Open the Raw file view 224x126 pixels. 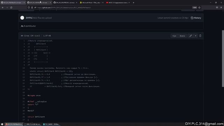pos(174,36)
